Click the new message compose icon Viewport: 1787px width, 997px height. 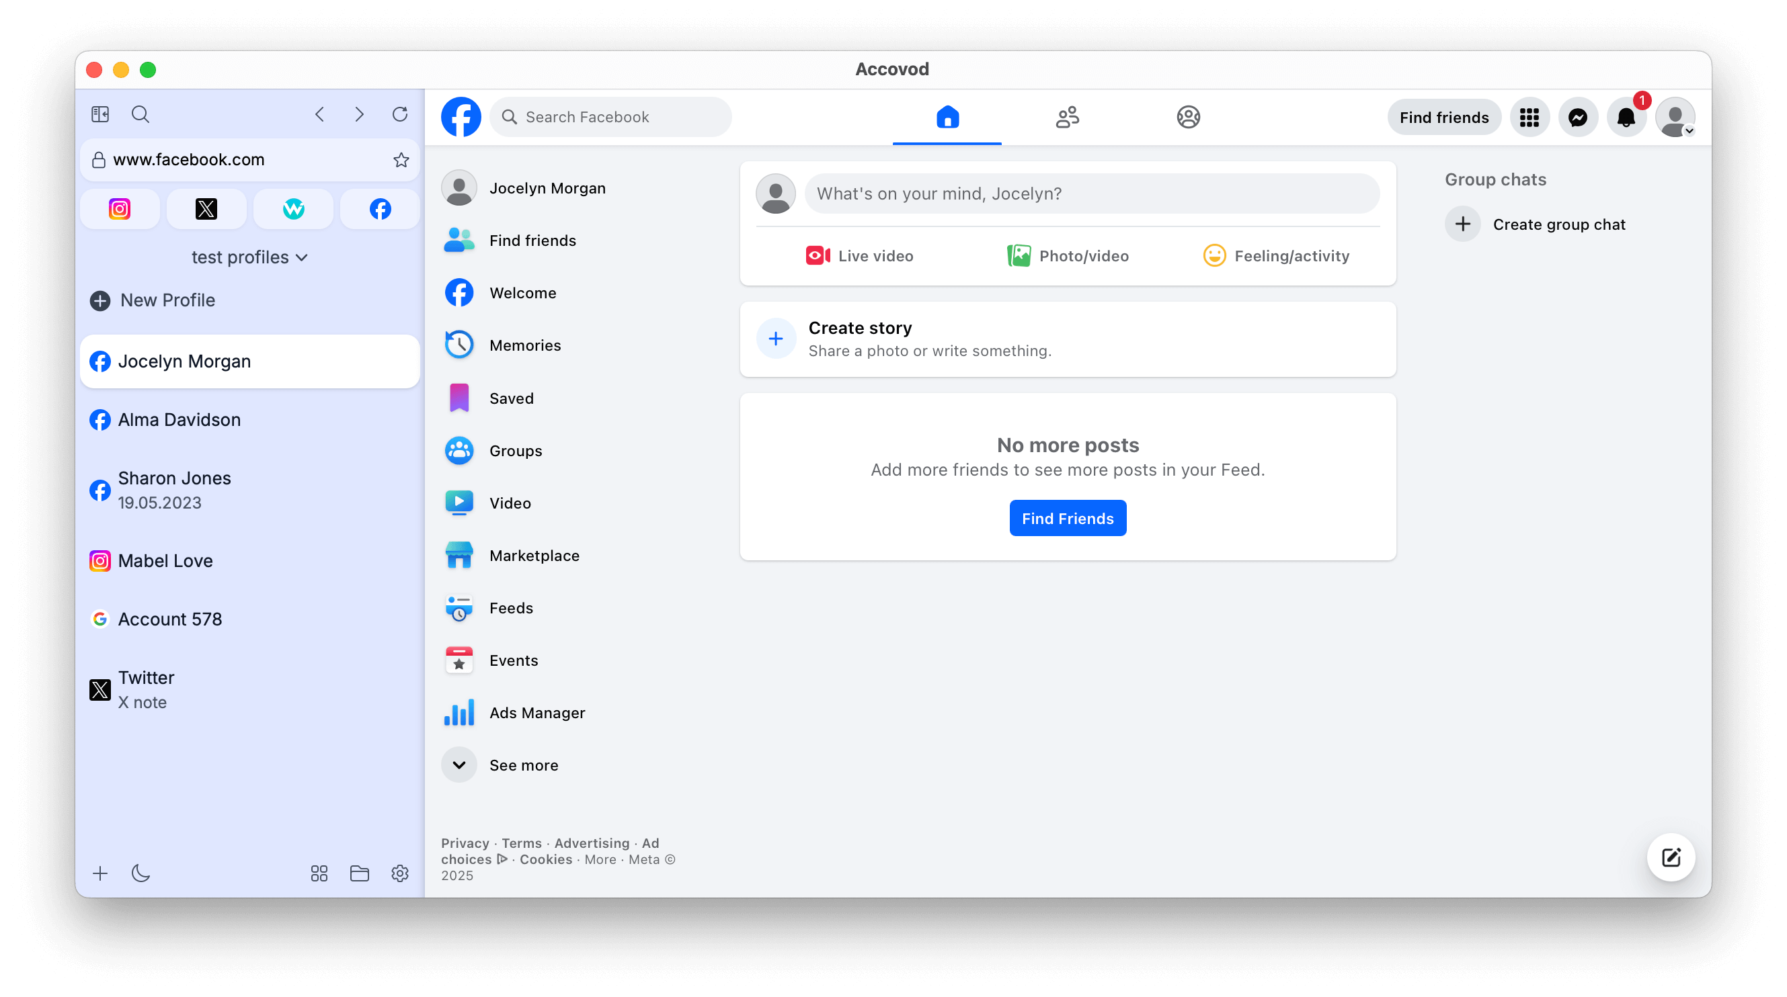(x=1671, y=858)
